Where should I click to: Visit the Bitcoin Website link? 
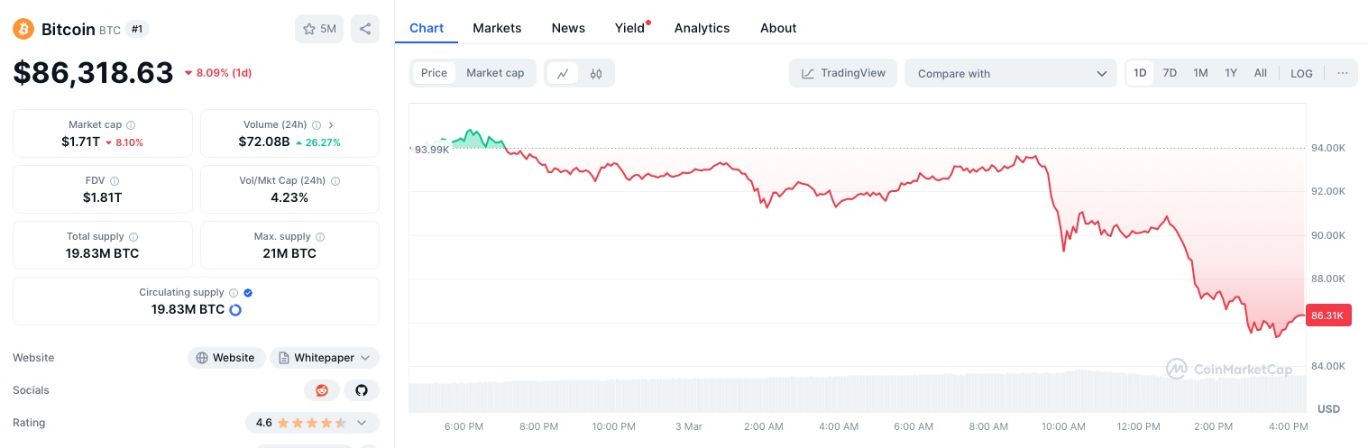coord(226,358)
